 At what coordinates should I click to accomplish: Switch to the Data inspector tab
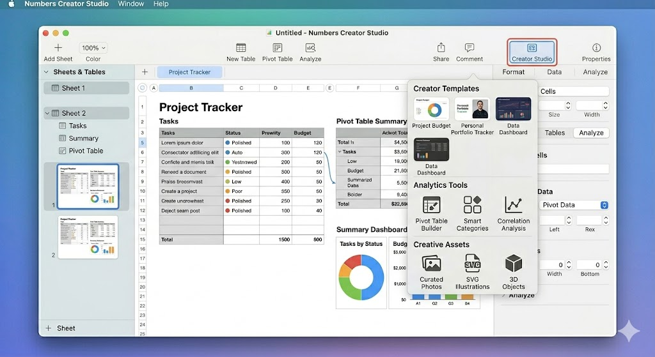(x=555, y=72)
